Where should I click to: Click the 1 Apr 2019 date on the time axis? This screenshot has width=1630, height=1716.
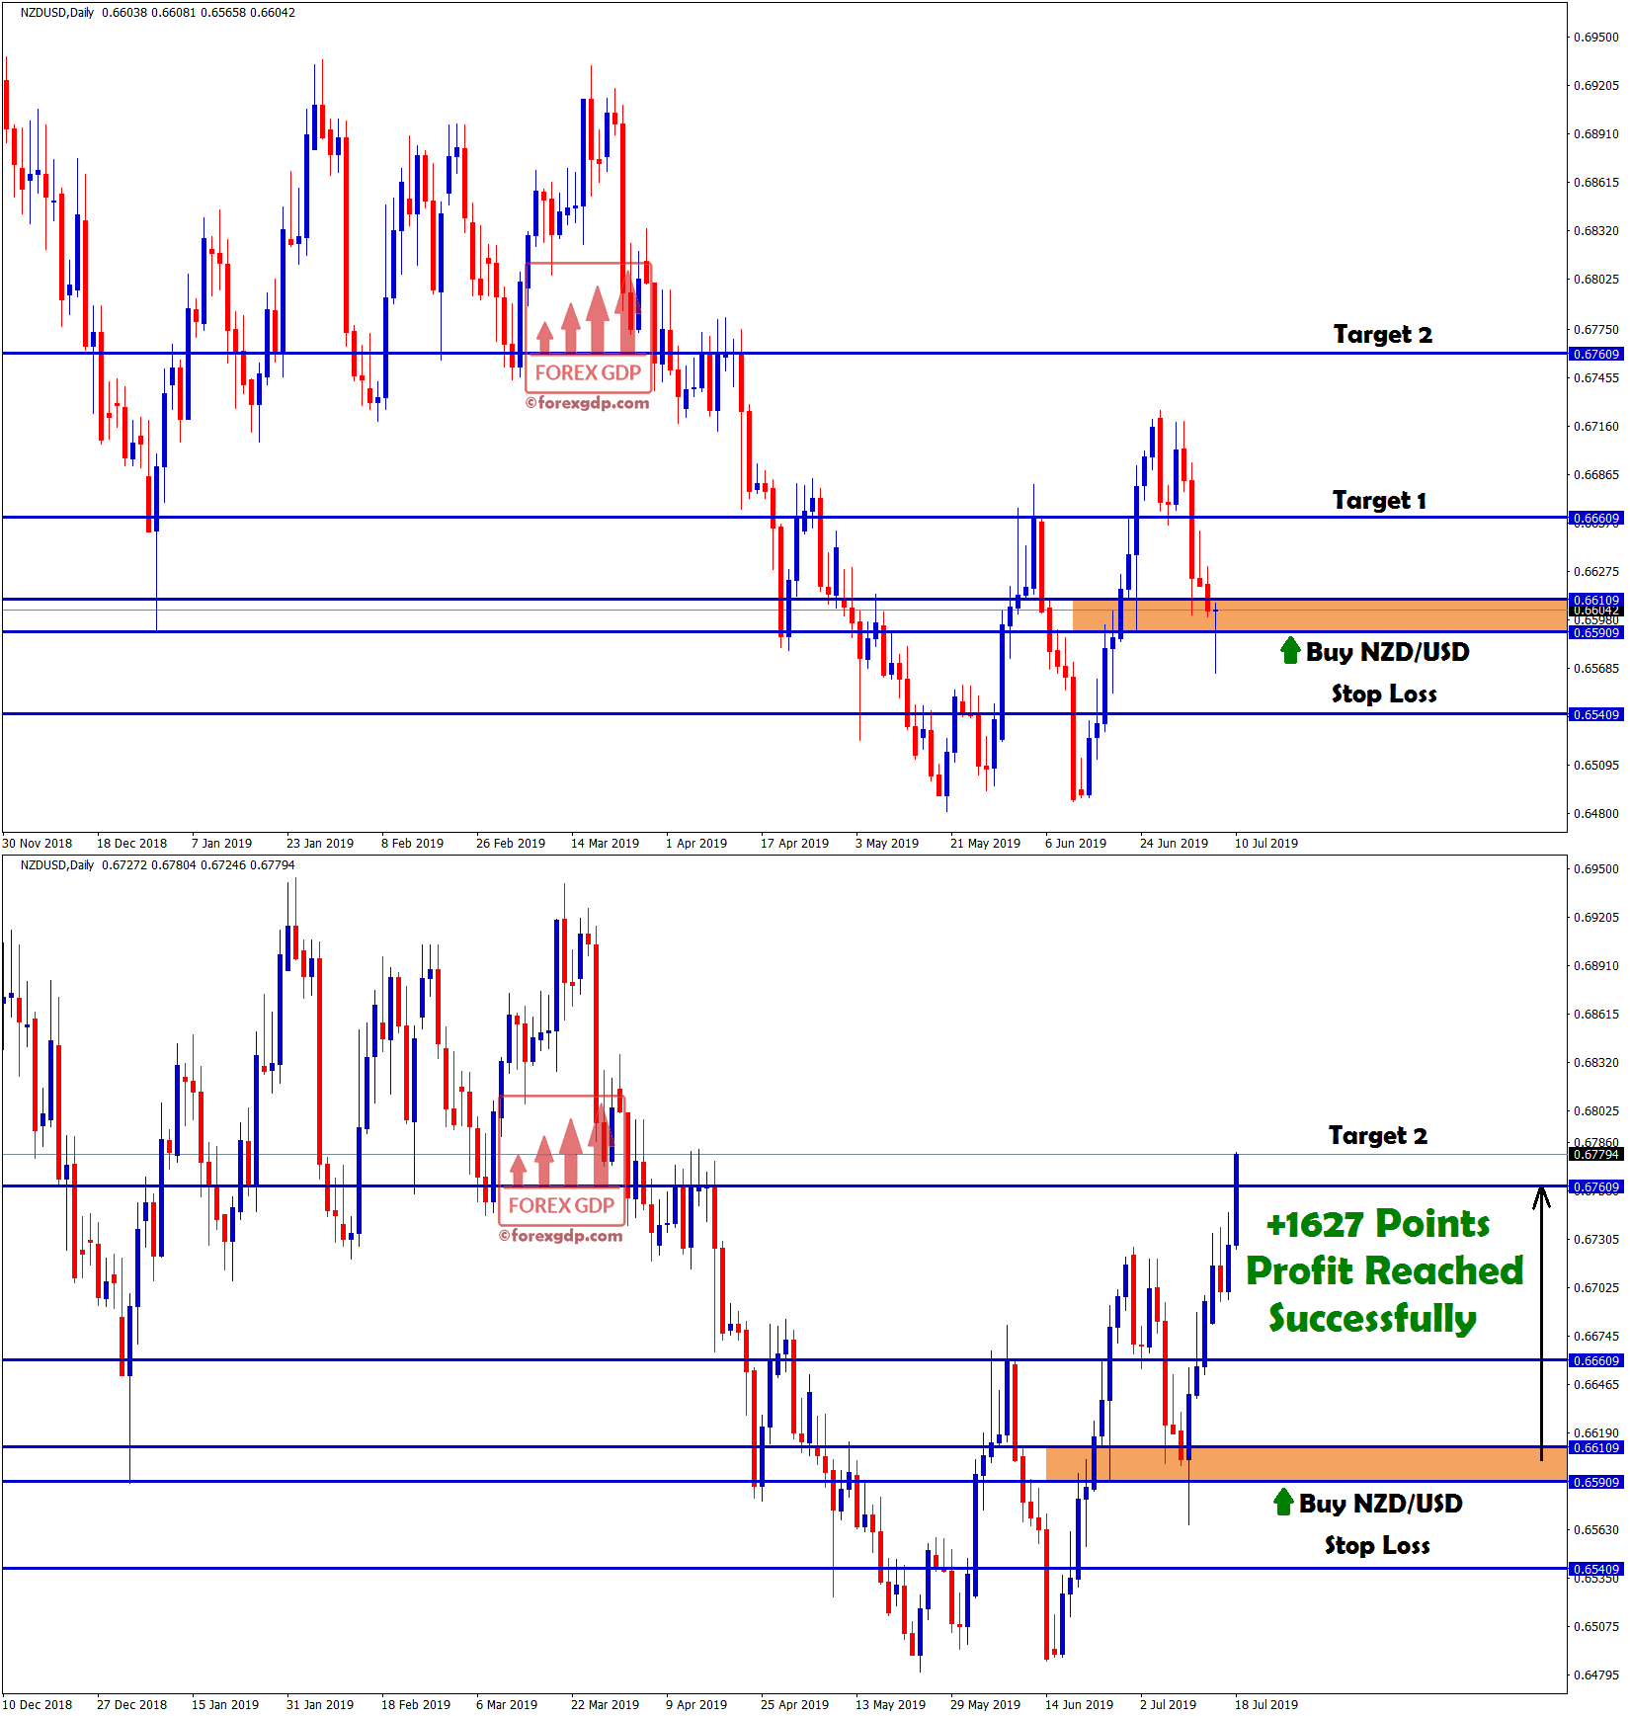click(695, 843)
